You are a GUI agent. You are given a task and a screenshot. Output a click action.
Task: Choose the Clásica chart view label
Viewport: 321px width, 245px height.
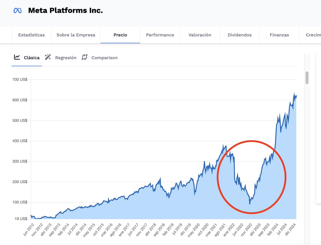click(x=32, y=58)
